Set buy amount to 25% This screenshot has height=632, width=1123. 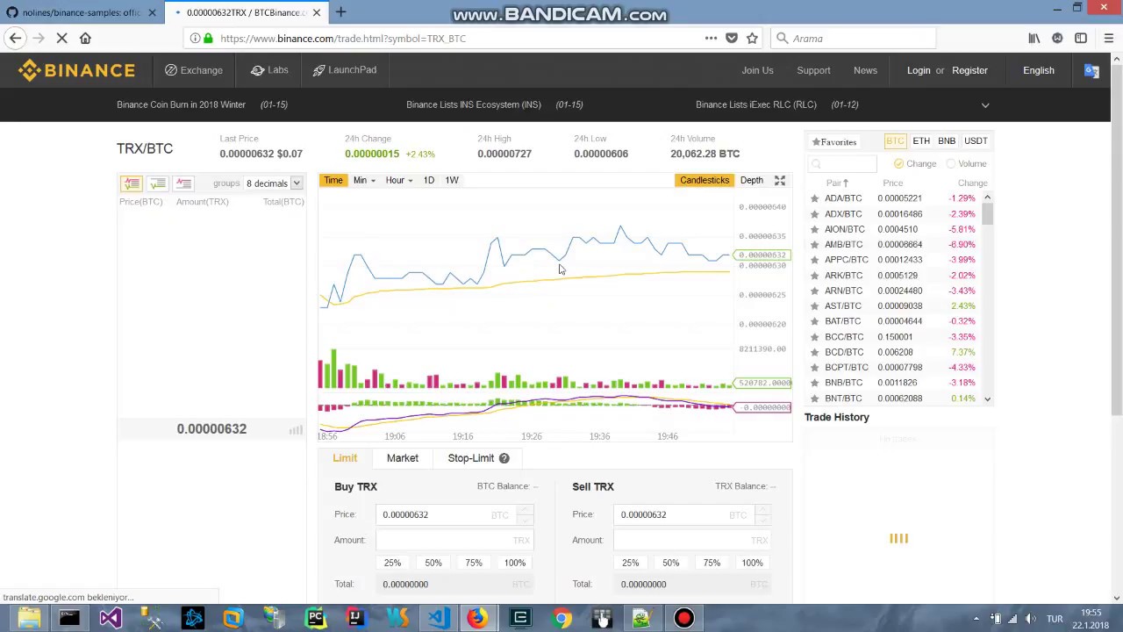392,563
